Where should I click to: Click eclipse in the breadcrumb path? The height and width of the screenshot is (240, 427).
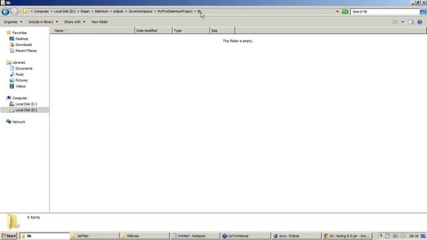118,11
